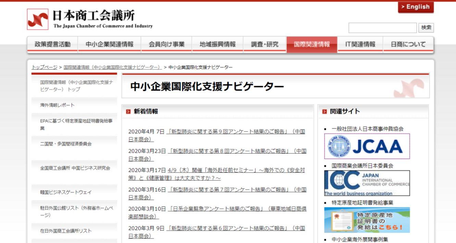Open 在日外国商工会議所リスト sidebar link
Screen dimensions: 456x243
(66, 231)
